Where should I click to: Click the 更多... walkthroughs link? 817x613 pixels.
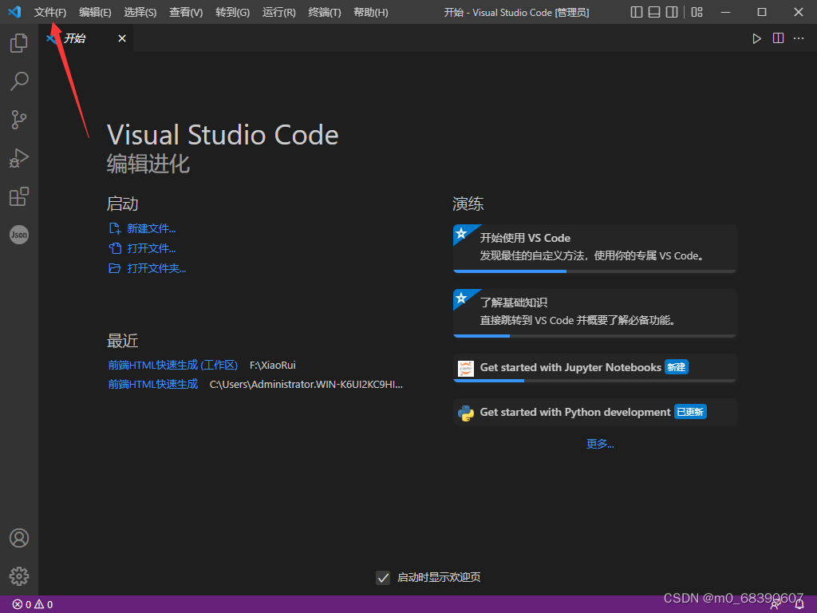tap(600, 444)
